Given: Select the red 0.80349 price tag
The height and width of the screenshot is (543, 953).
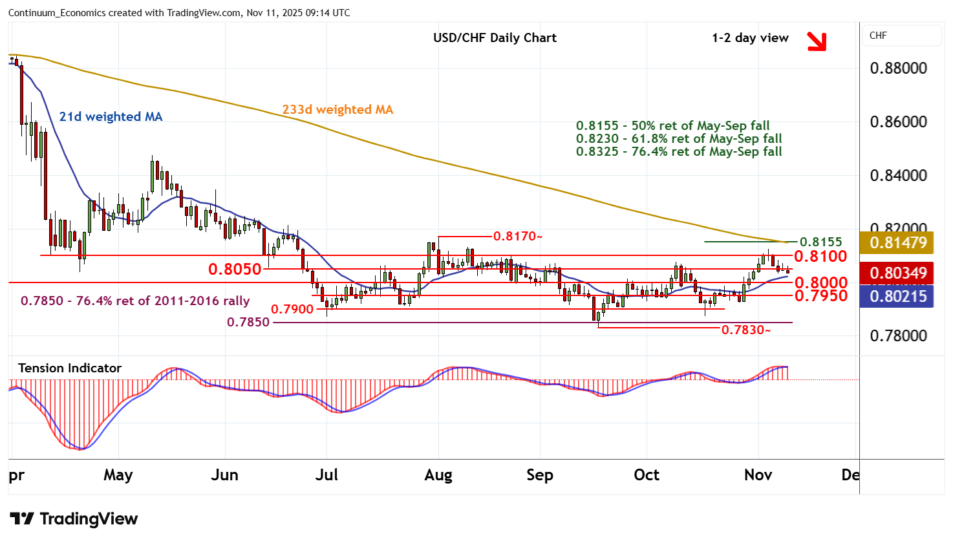Looking at the screenshot, I should tap(897, 273).
